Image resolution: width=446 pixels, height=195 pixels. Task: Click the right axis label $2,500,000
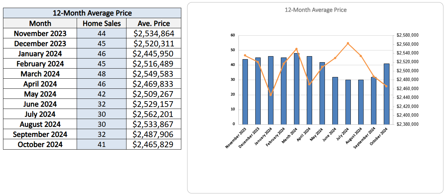(407, 71)
